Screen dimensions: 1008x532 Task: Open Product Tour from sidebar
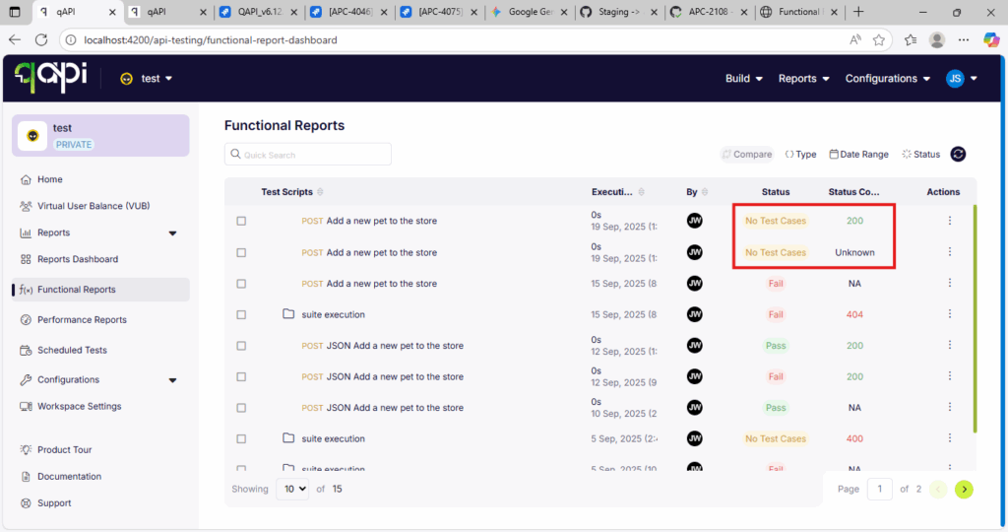(64, 450)
